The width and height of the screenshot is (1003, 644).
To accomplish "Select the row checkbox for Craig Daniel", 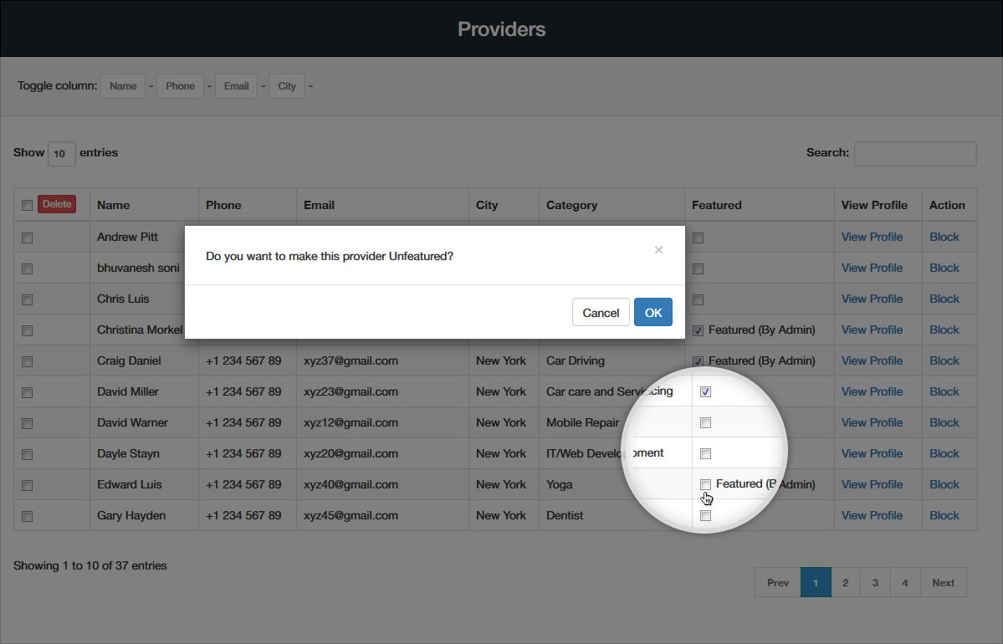I will (27, 361).
